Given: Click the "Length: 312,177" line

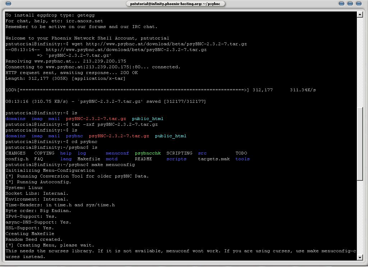Looking at the screenshot, I should pyautogui.click(x=65, y=79).
